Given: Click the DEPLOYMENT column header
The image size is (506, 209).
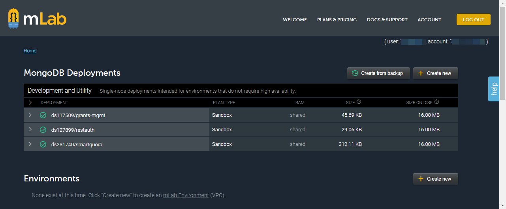Looking at the screenshot, I should pos(55,103).
